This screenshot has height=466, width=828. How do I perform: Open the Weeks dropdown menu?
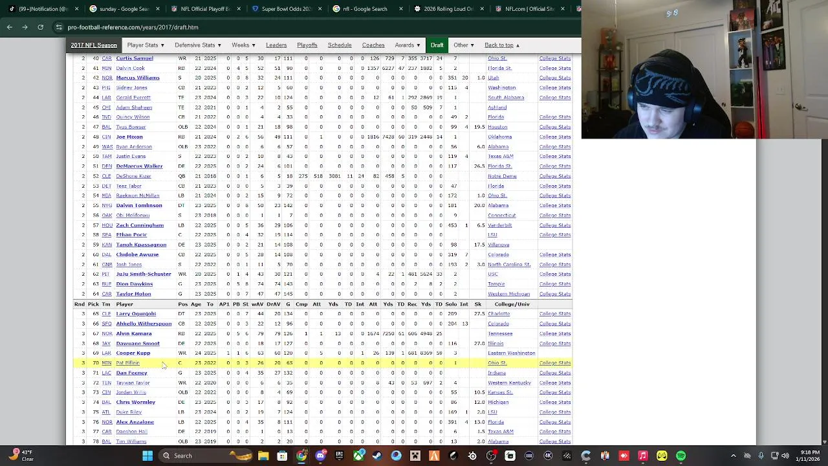[x=243, y=45]
